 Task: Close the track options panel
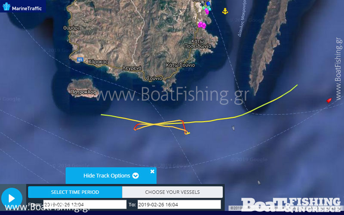pos(152,172)
